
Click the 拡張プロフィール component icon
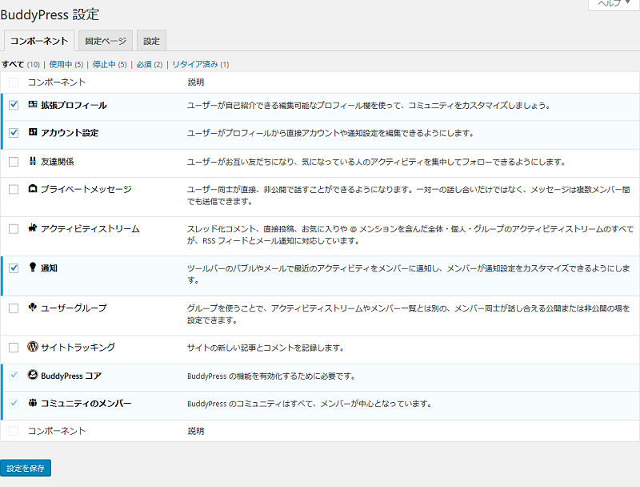click(33, 105)
